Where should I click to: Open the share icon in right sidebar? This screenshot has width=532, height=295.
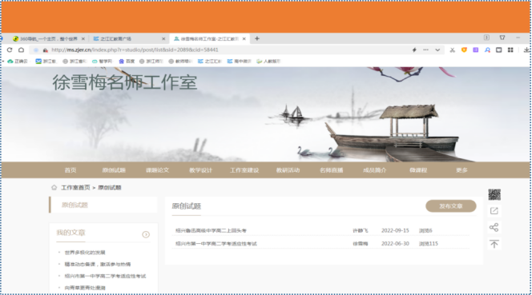coord(494,227)
